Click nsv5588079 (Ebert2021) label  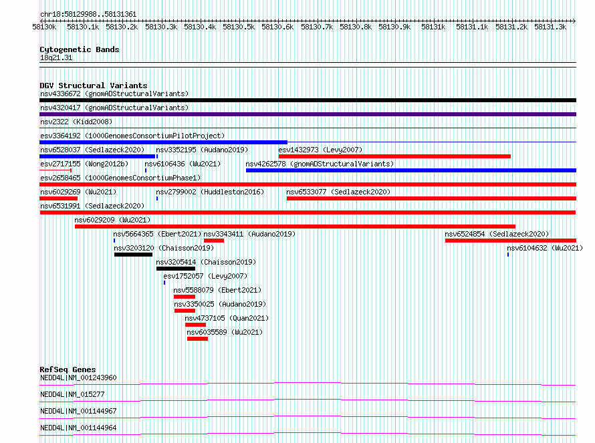click(x=217, y=290)
